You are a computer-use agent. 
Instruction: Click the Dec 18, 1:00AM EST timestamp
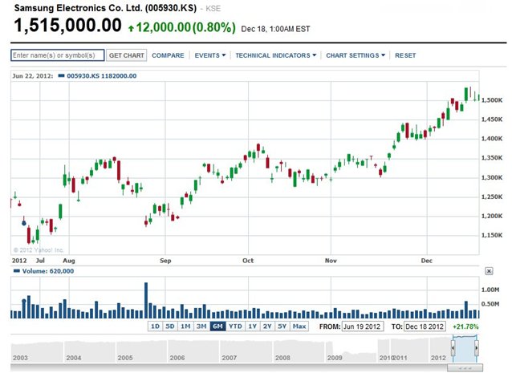coord(275,29)
